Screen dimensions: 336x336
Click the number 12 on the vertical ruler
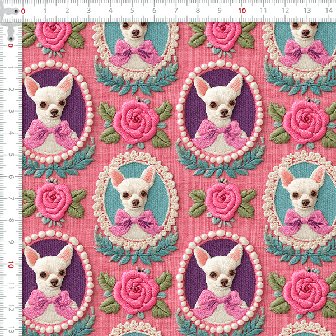point(11,308)
